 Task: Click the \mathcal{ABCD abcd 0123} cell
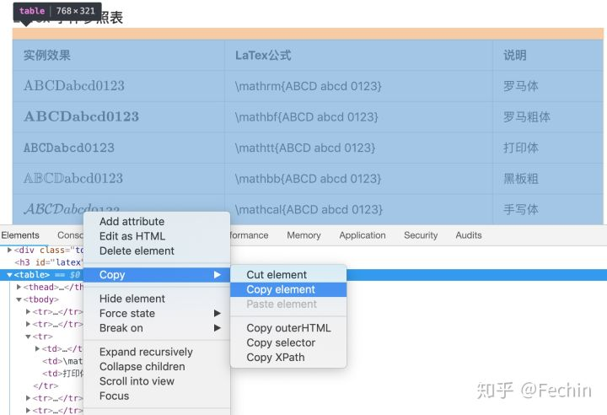click(358, 209)
